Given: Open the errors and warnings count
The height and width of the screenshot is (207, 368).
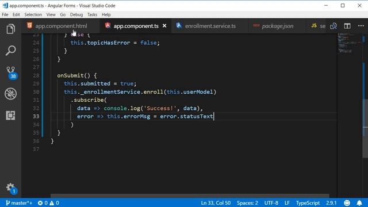Looking at the screenshot, I should [x=48, y=203].
